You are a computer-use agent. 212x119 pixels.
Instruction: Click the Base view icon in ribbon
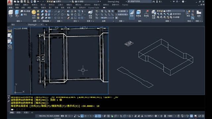pos(199,14)
